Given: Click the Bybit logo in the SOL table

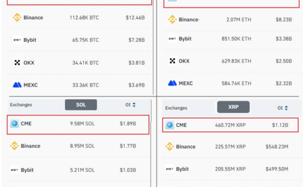Looking at the screenshot, I should click(x=15, y=170).
